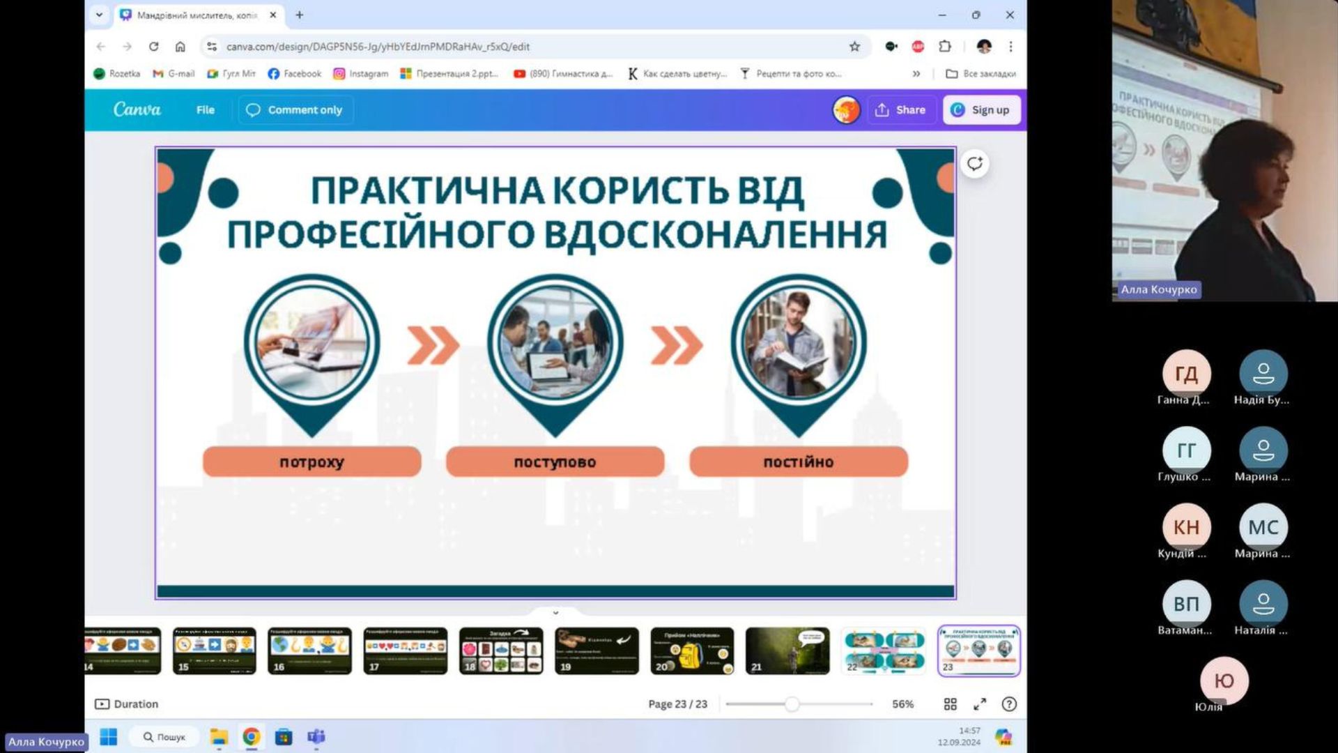The image size is (1338, 753).
Task: Open site information icon in address bar
Action: click(212, 47)
